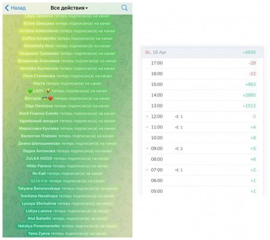Open Владимир Анисимов subscriber entry
The height and width of the screenshot is (240, 270).
click(x=67, y=61)
